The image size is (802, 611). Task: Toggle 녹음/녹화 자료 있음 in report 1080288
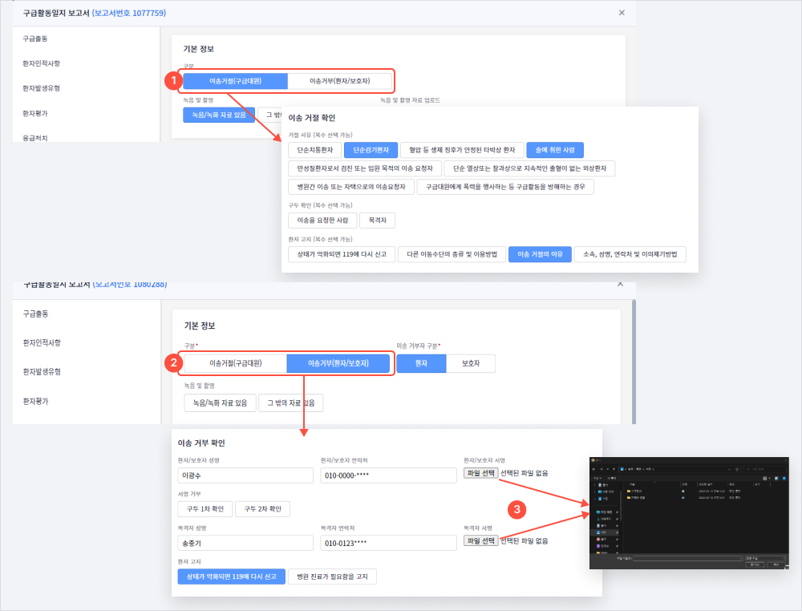[220, 403]
